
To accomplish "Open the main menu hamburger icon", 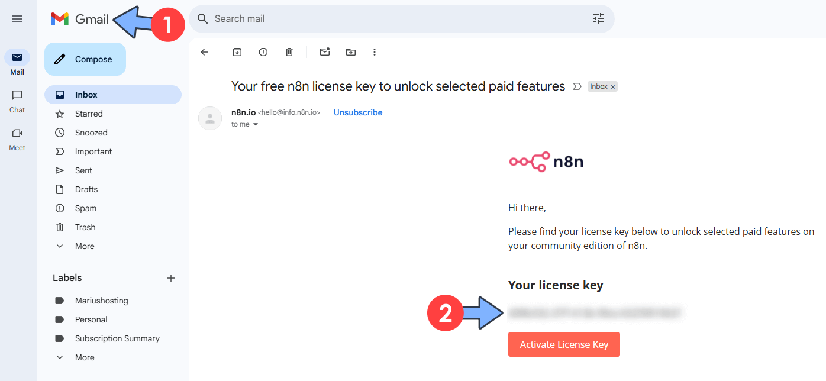I will 17,19.
